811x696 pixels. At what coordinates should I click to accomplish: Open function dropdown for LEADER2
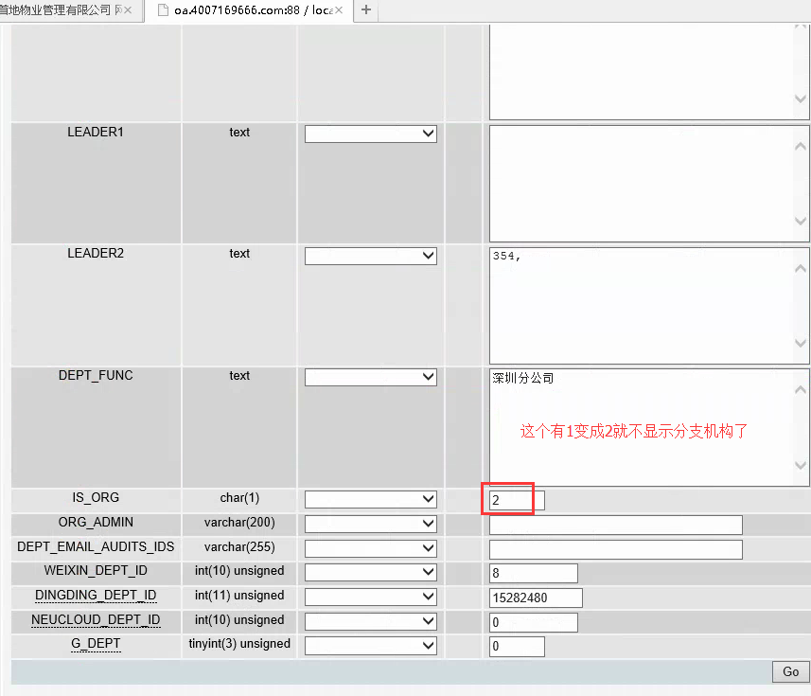tap(370, 256)
